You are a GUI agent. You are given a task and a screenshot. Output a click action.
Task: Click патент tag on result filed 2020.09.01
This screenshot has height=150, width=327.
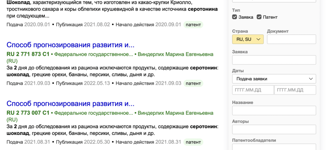click(193, 25)
